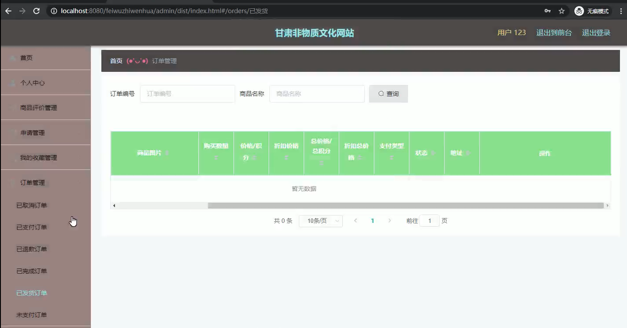Sort by 商品图片 column

click(x=167, y=153)
